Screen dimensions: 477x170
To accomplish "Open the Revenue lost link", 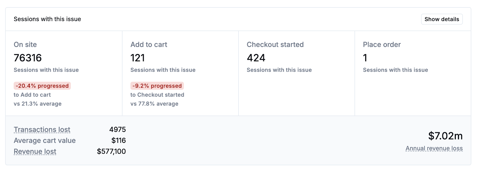I will click(x=35, y=152).
